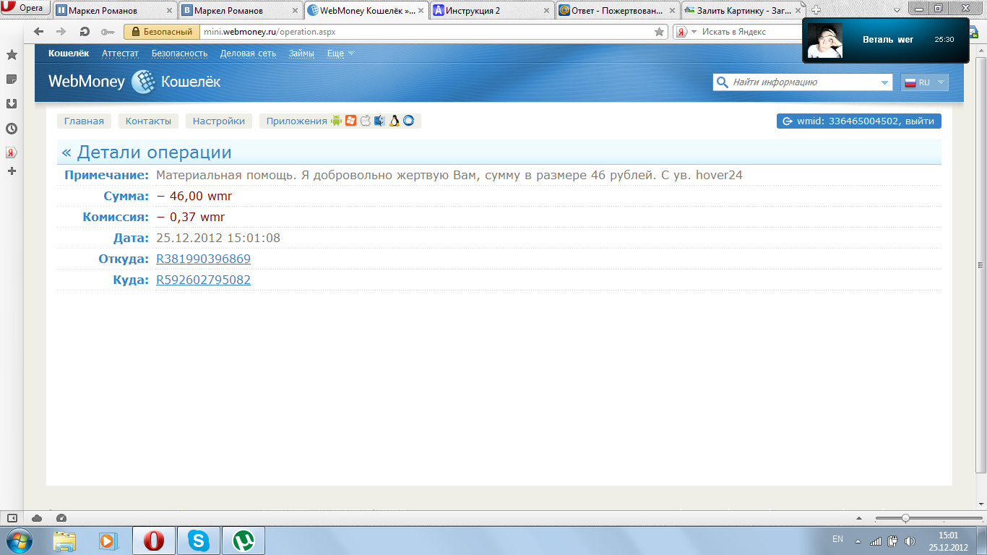Screen dimensions: 987x555
Task: Open Windows Explorer from taskbar
Action: pyautogui.click(x=64, y=541)
